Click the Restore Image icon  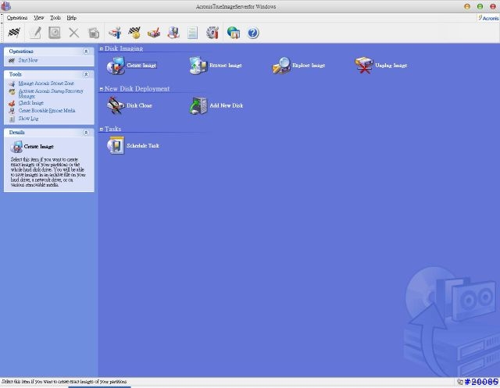coord(198,66)
